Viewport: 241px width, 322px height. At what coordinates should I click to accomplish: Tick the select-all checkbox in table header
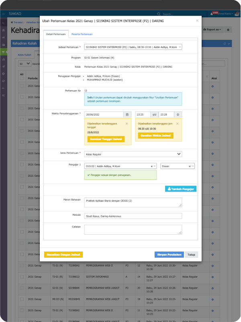(22, 78)
